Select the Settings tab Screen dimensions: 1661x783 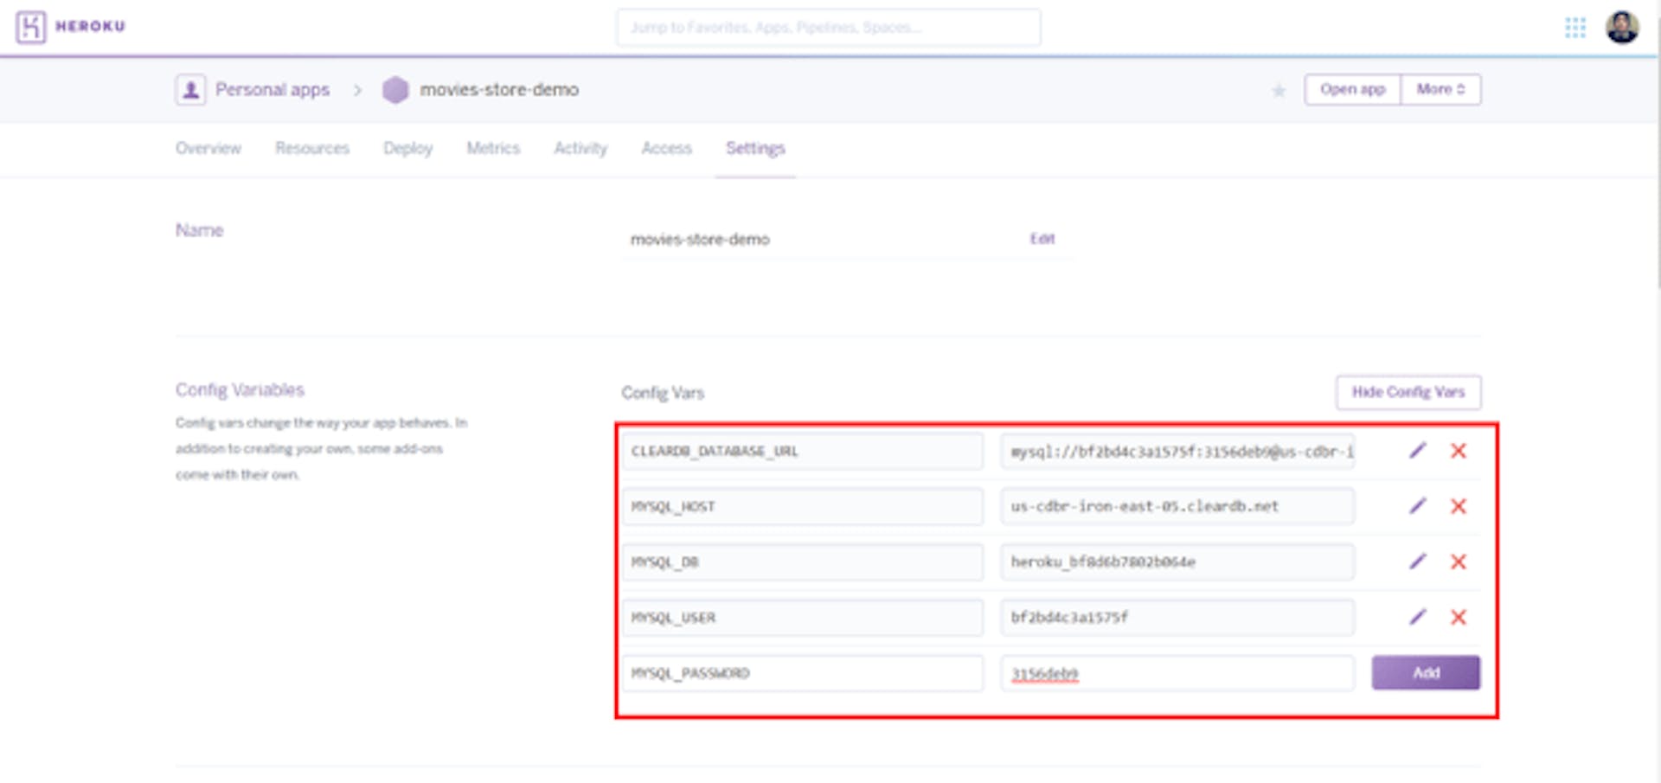pos(755,148)
